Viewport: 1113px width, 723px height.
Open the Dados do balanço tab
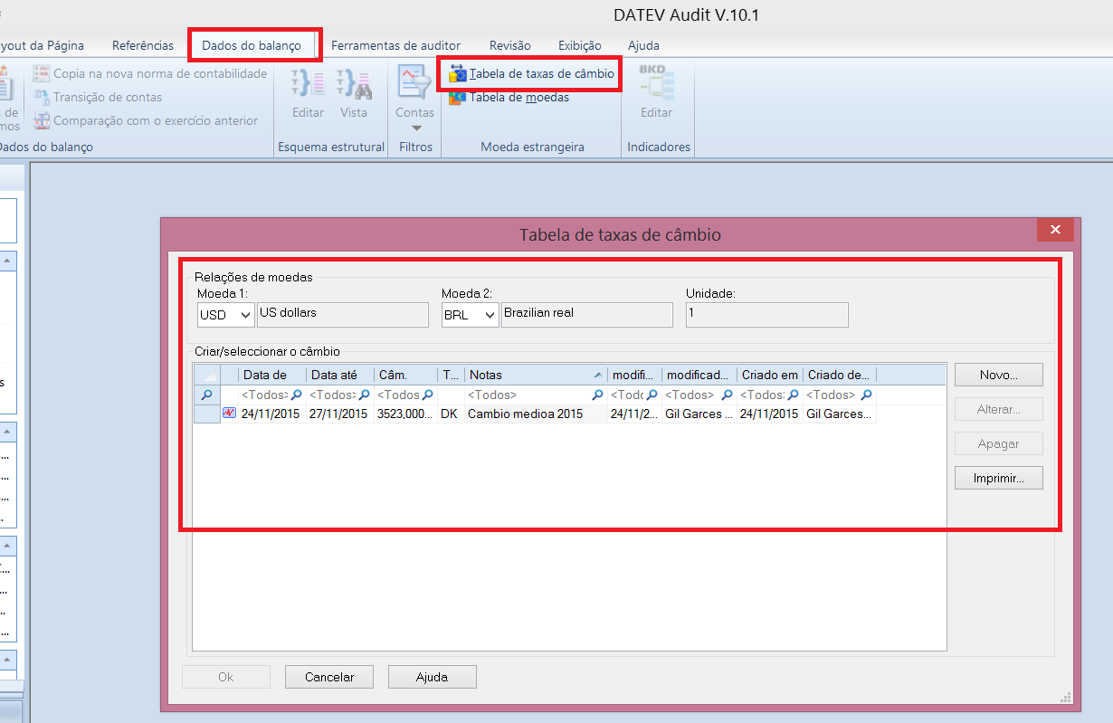252,45
